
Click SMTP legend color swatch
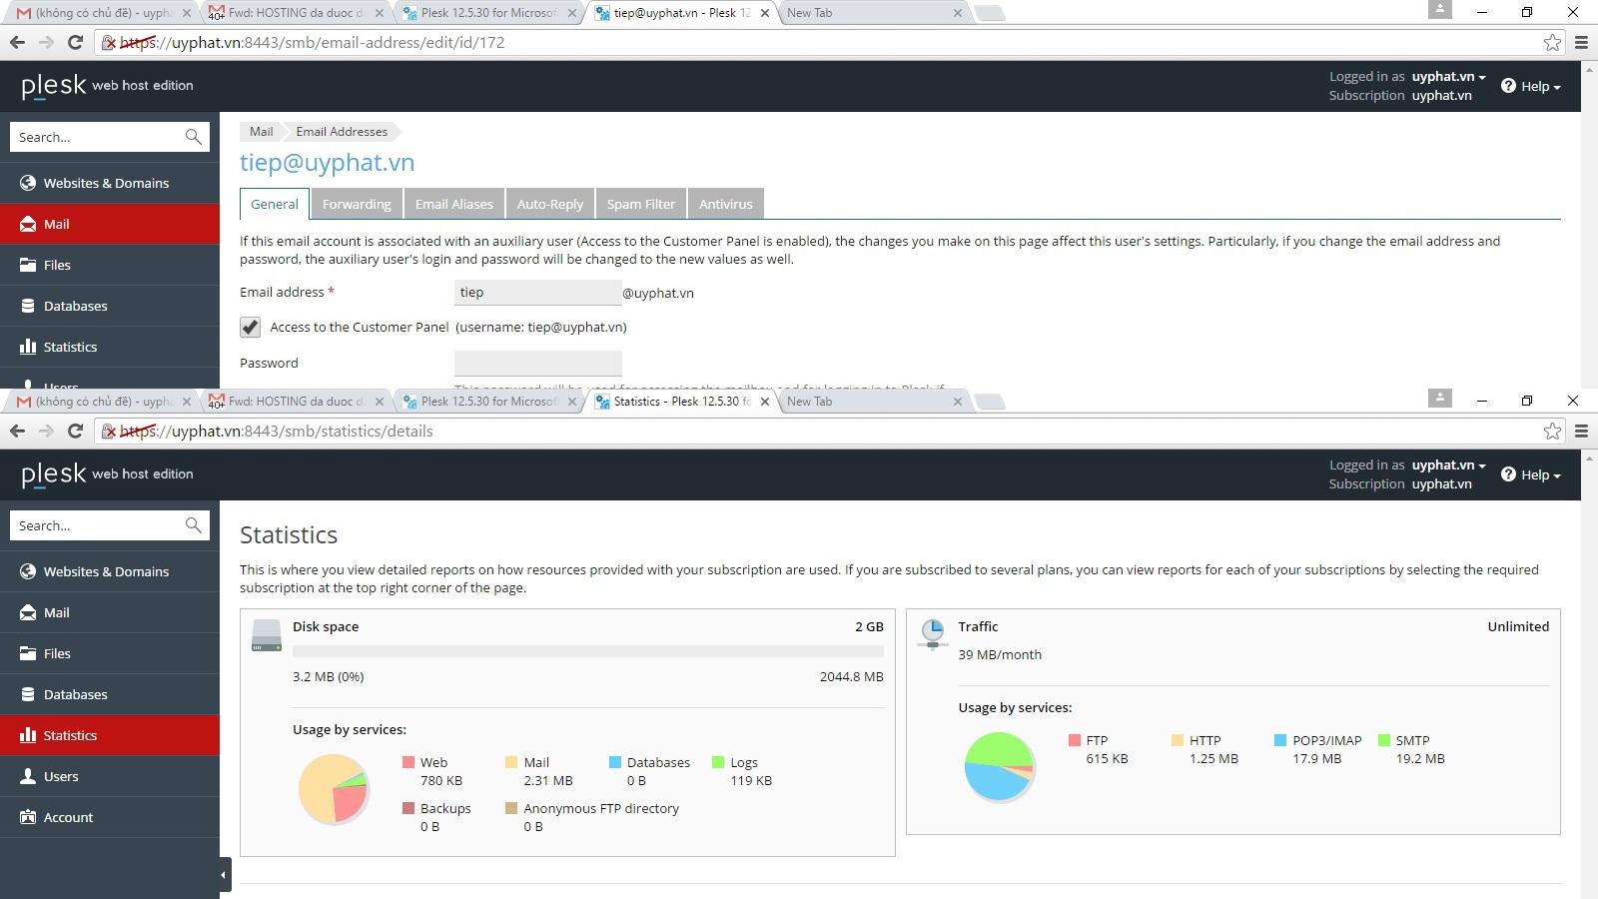[x=1384, y=740]
